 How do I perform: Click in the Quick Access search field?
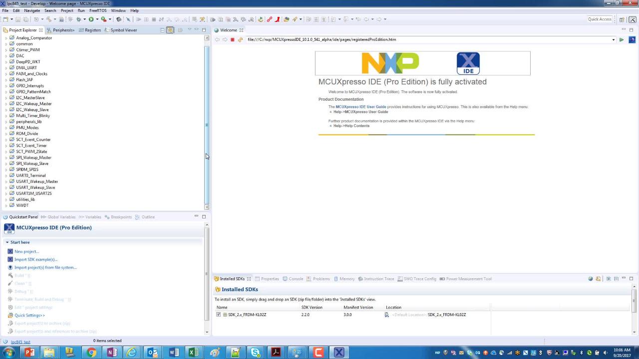point(600,19)
